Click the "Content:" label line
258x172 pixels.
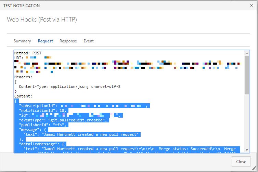click(23, 96)
